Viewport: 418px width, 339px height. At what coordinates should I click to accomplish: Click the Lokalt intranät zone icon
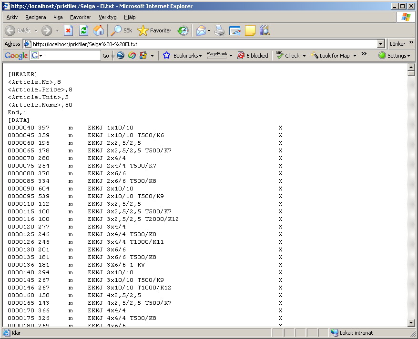(x=334, y=333)
